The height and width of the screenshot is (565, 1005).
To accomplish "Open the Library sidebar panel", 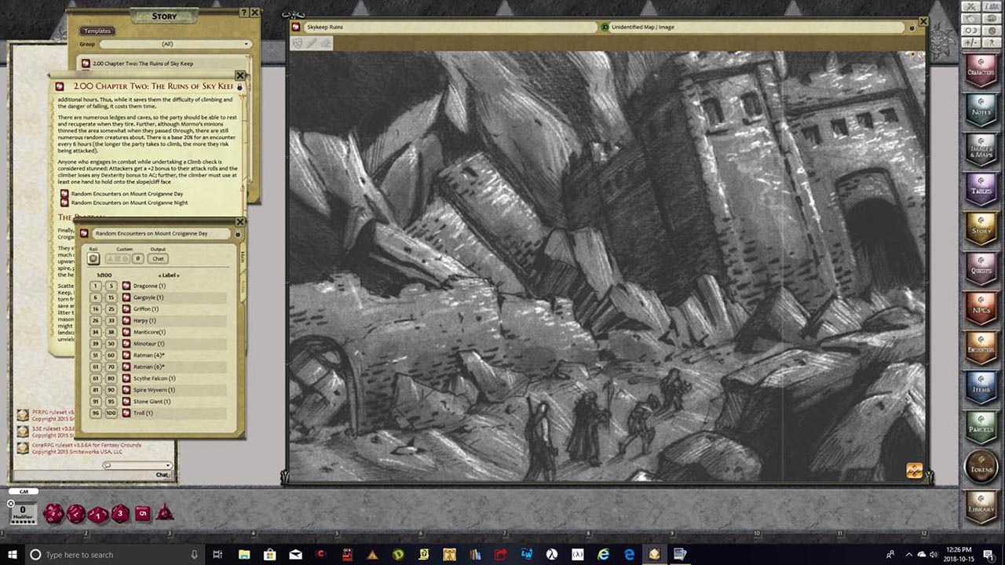I will click(x=982, y=506).
